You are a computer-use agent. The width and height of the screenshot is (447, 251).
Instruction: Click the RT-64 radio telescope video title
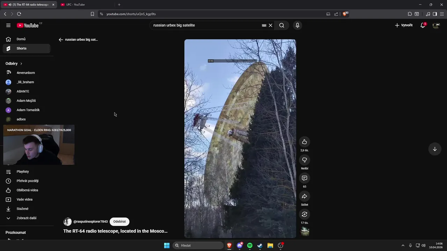coord(115,231)
